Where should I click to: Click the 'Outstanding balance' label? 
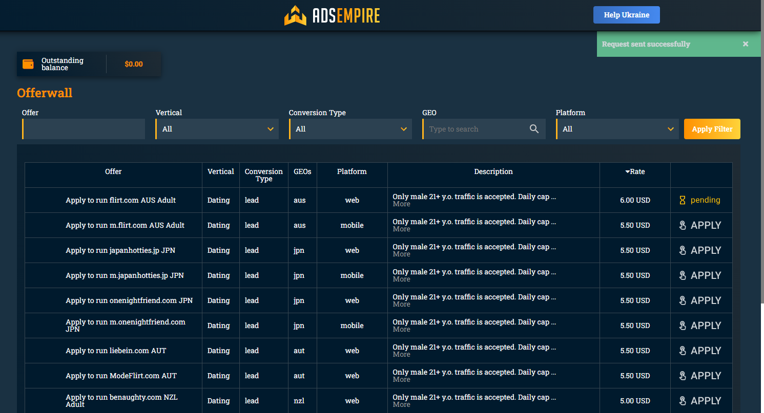[63, 64]
